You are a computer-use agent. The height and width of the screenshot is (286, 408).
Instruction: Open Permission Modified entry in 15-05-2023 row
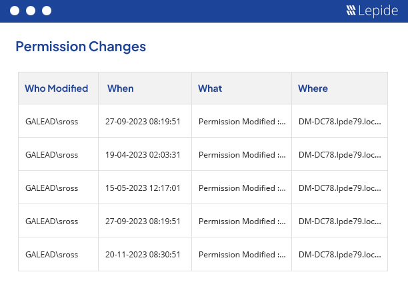242,188
